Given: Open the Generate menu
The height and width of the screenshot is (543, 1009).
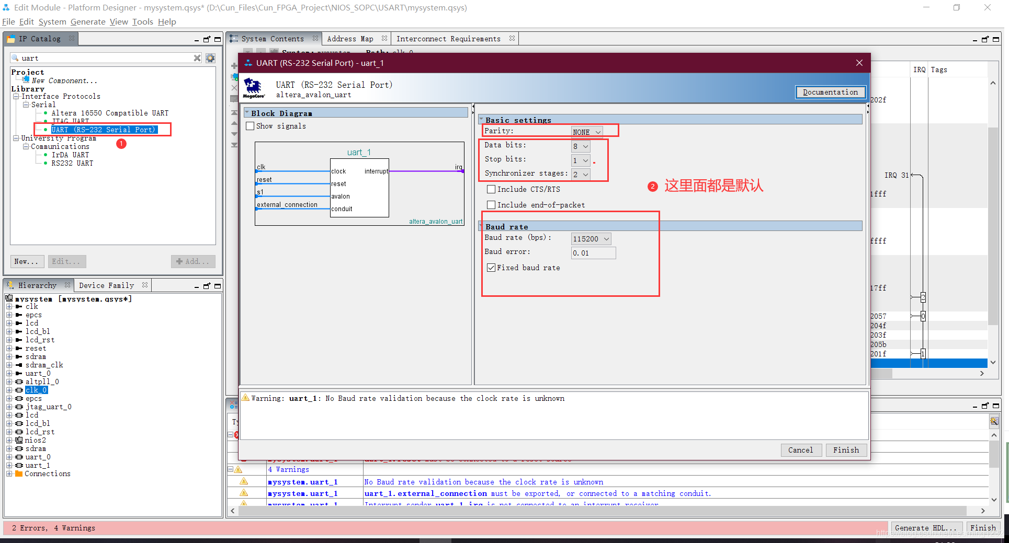Looking at the screenshot, I should [x=88, y=22].
